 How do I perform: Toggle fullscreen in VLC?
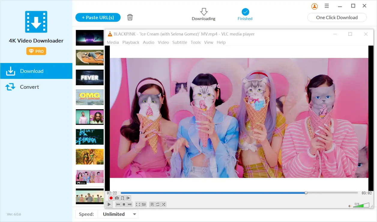[138, 204]
